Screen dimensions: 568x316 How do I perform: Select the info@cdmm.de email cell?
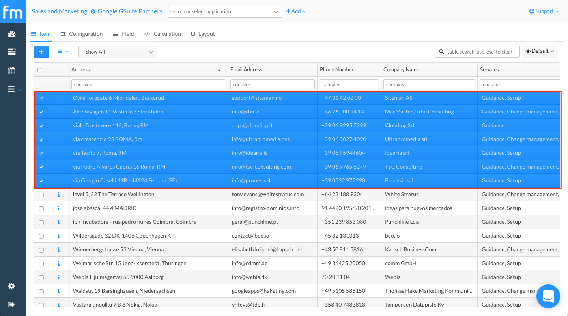coord(273,263)
